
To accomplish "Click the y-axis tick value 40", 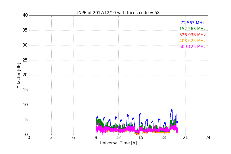I will (x=25, y=15).
